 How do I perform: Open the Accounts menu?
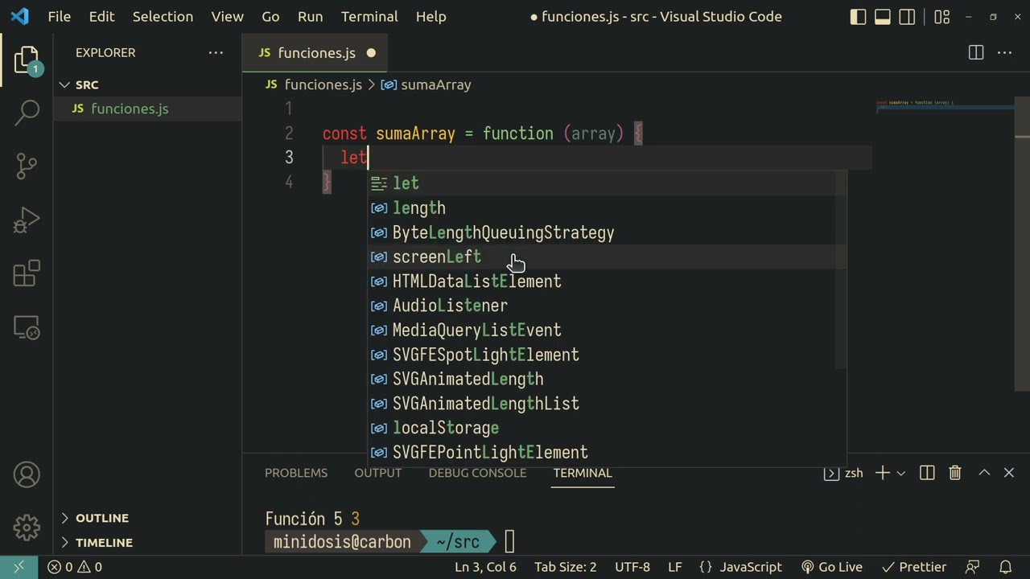click(x=27, y=474)
